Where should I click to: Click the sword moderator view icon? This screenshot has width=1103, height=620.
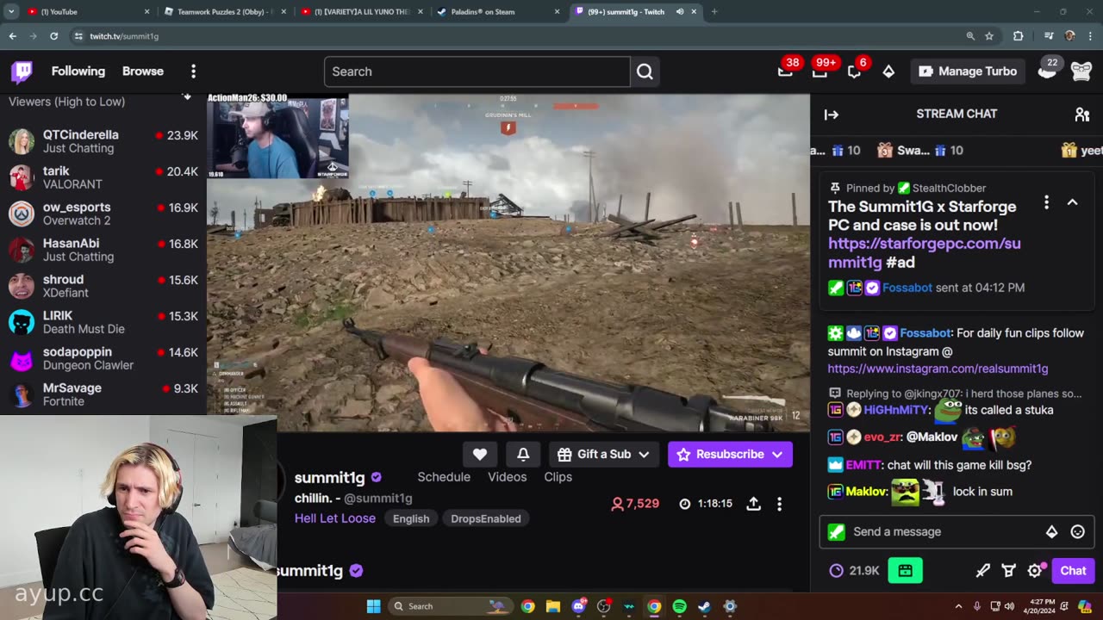(x=983, y=570)
